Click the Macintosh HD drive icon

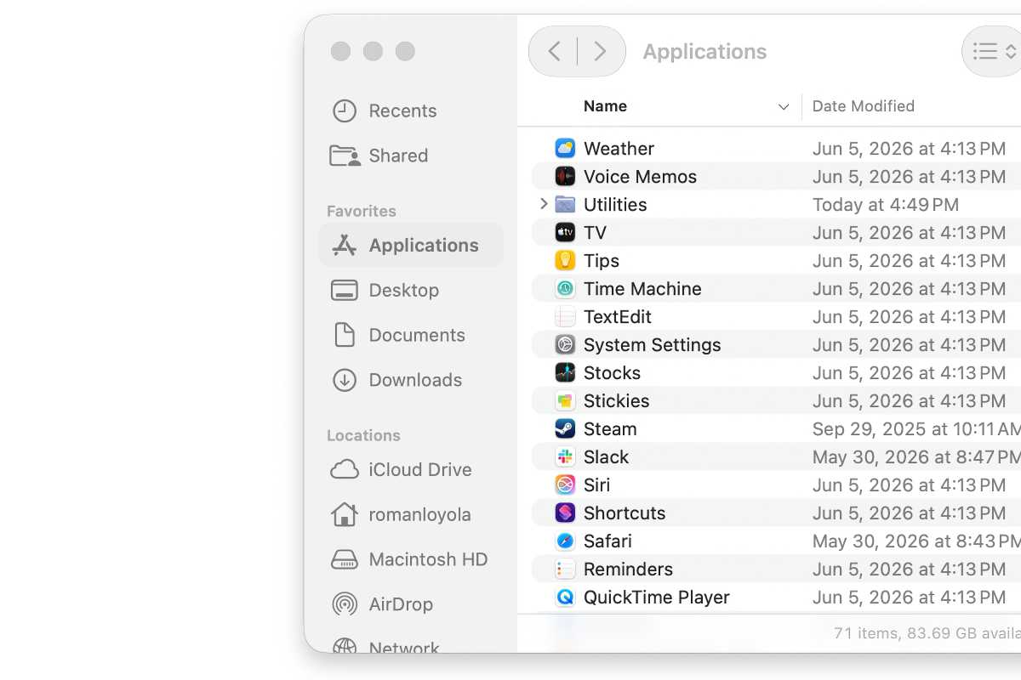click(x=344, y=560)
